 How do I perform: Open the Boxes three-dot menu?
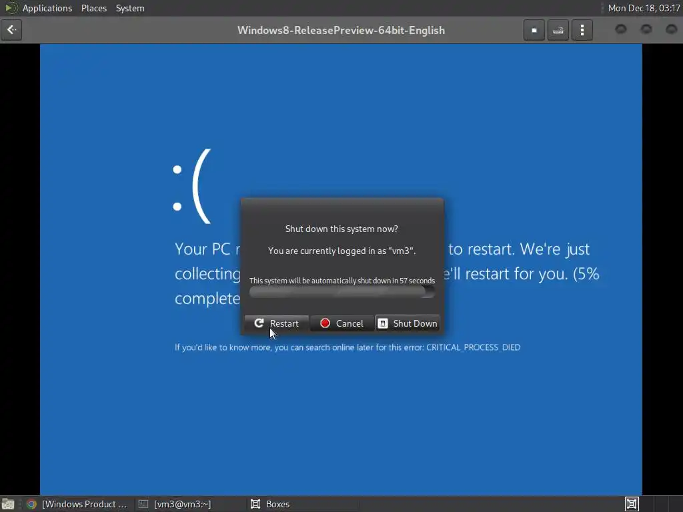(582, 30)
